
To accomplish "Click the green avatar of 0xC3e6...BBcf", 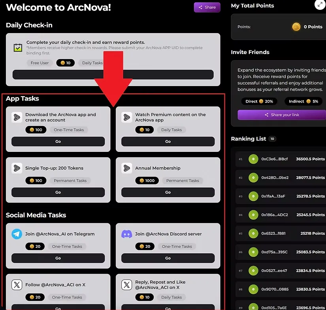I will 253,159.
